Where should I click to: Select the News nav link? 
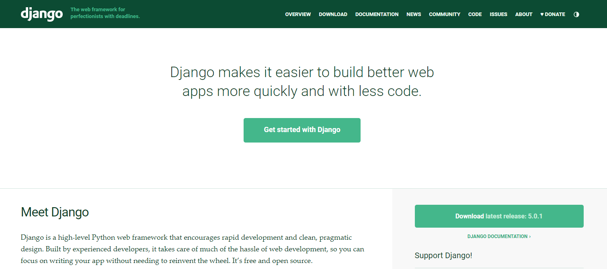click(414, 14)
